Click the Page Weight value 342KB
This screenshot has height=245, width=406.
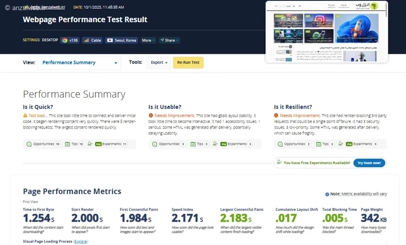coord(374,218)
